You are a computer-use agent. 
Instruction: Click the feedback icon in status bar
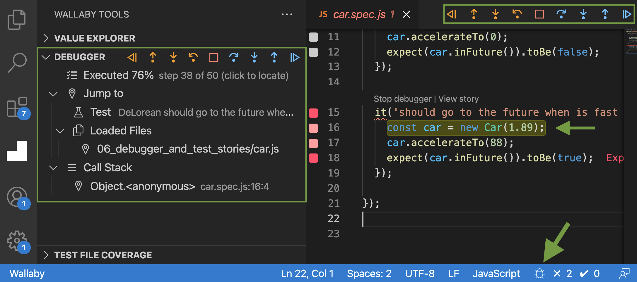[624, 274]
